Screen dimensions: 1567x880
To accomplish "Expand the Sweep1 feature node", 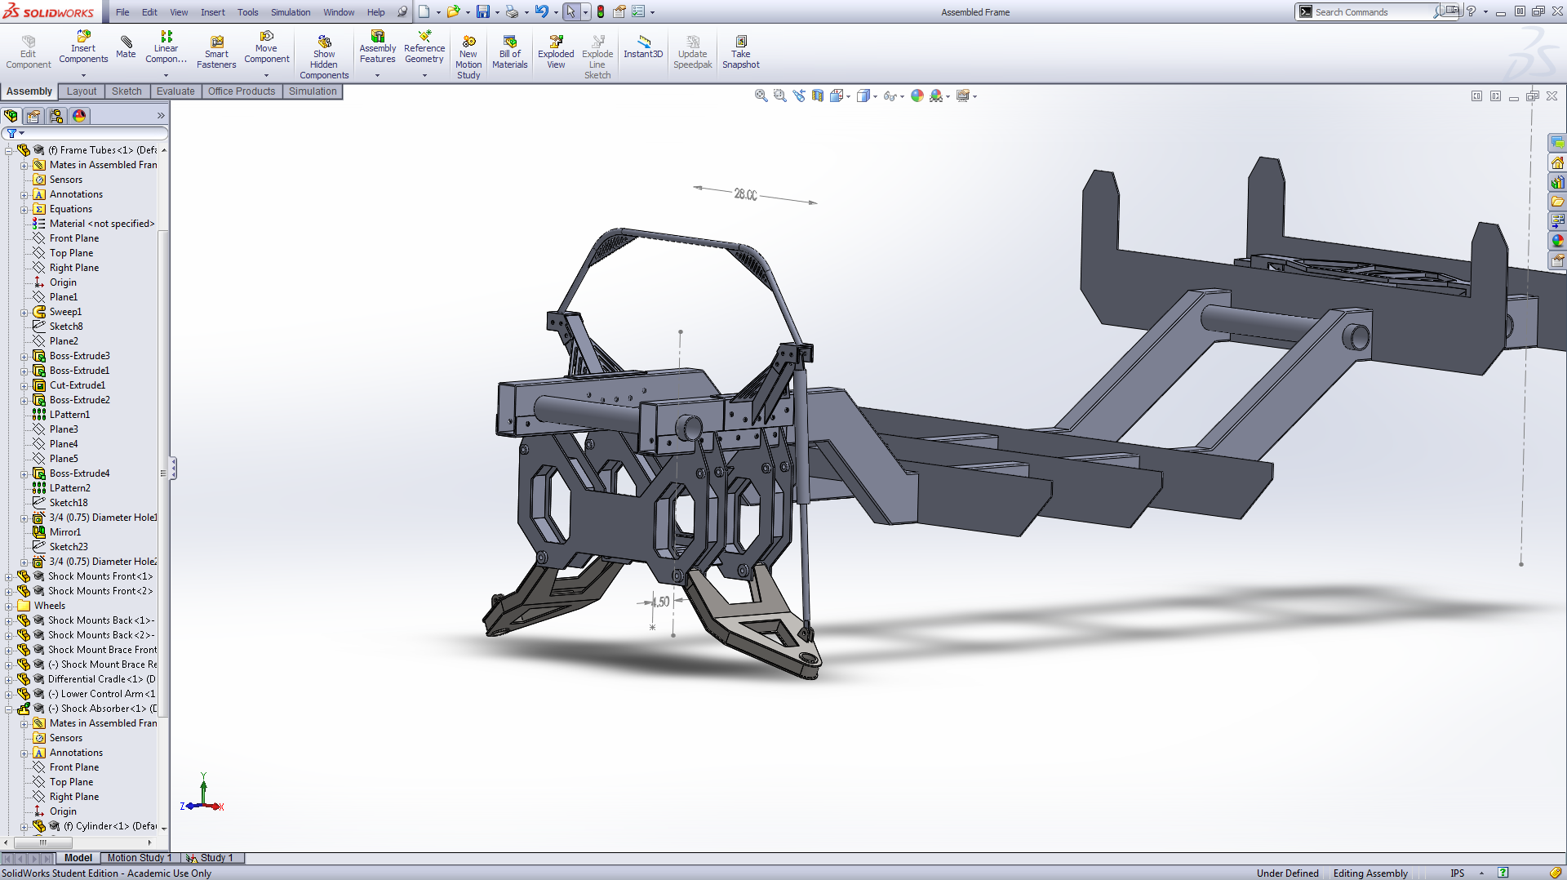I will pyautogui.click(x=24, y=313).
